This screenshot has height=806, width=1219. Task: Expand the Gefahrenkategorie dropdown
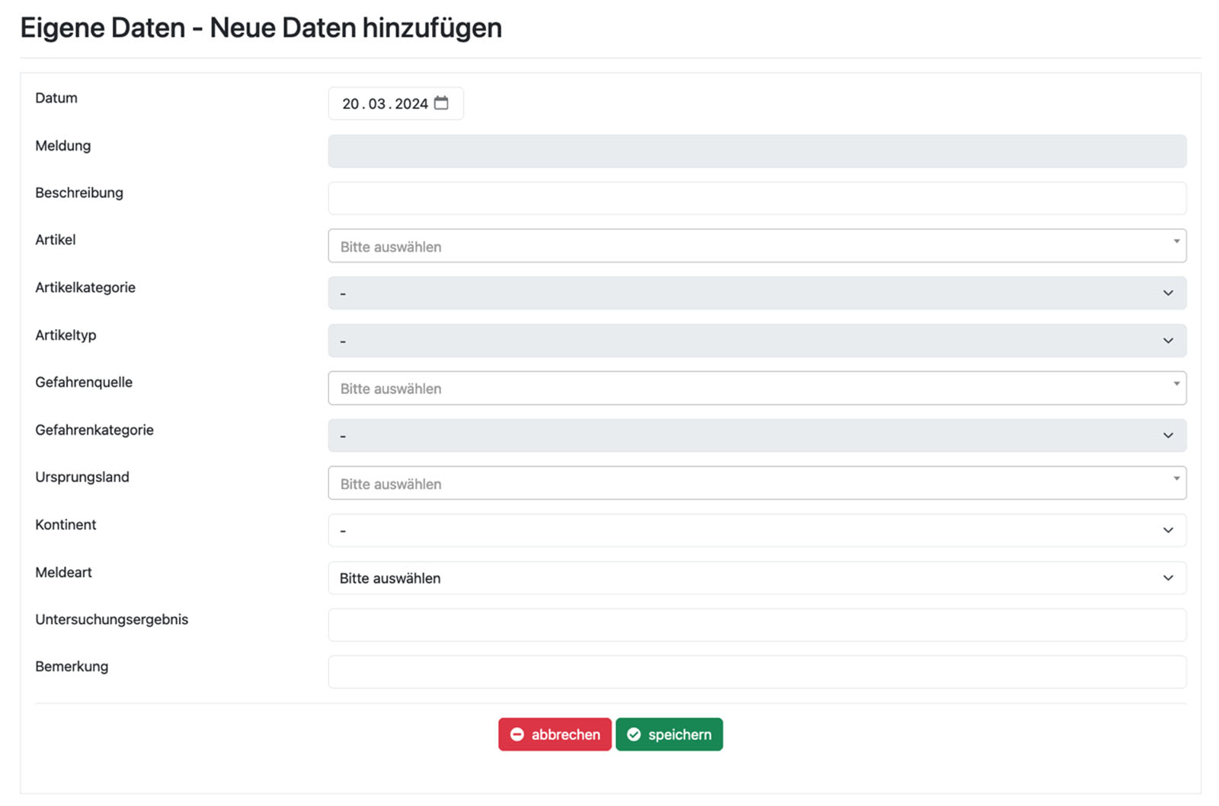[x=757, y=436]
